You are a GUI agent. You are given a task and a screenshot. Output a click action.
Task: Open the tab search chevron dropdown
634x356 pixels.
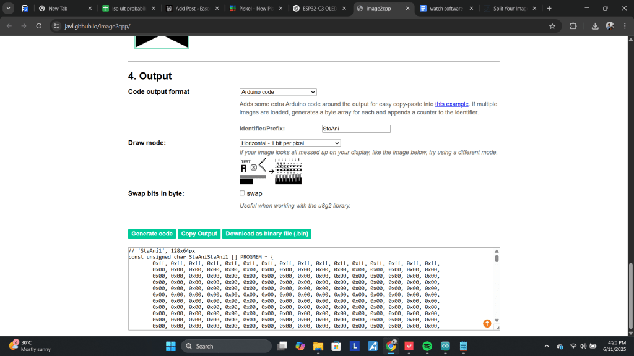[x=9, y=9]
